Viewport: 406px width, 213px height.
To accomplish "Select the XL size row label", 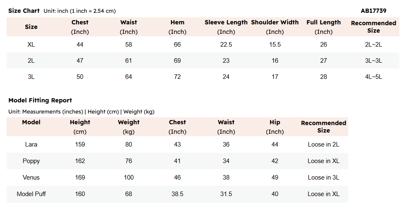I will coord(31,45).
